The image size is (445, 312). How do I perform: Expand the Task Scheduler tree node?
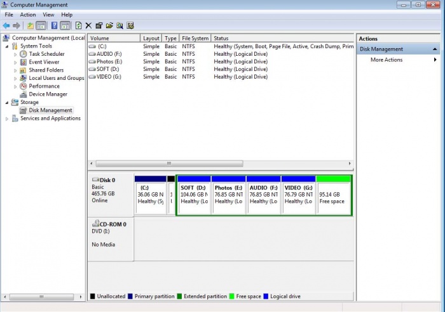click(15, 55)
